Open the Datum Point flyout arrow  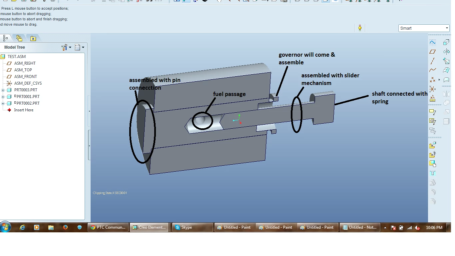(439, 80)
